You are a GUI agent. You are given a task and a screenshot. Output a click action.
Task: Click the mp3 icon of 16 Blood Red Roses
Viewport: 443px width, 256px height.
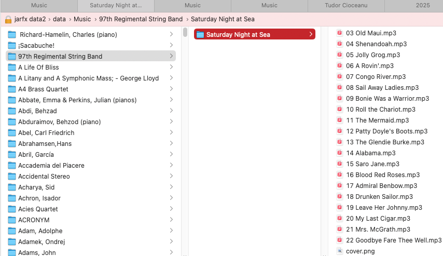coord(340,174)
